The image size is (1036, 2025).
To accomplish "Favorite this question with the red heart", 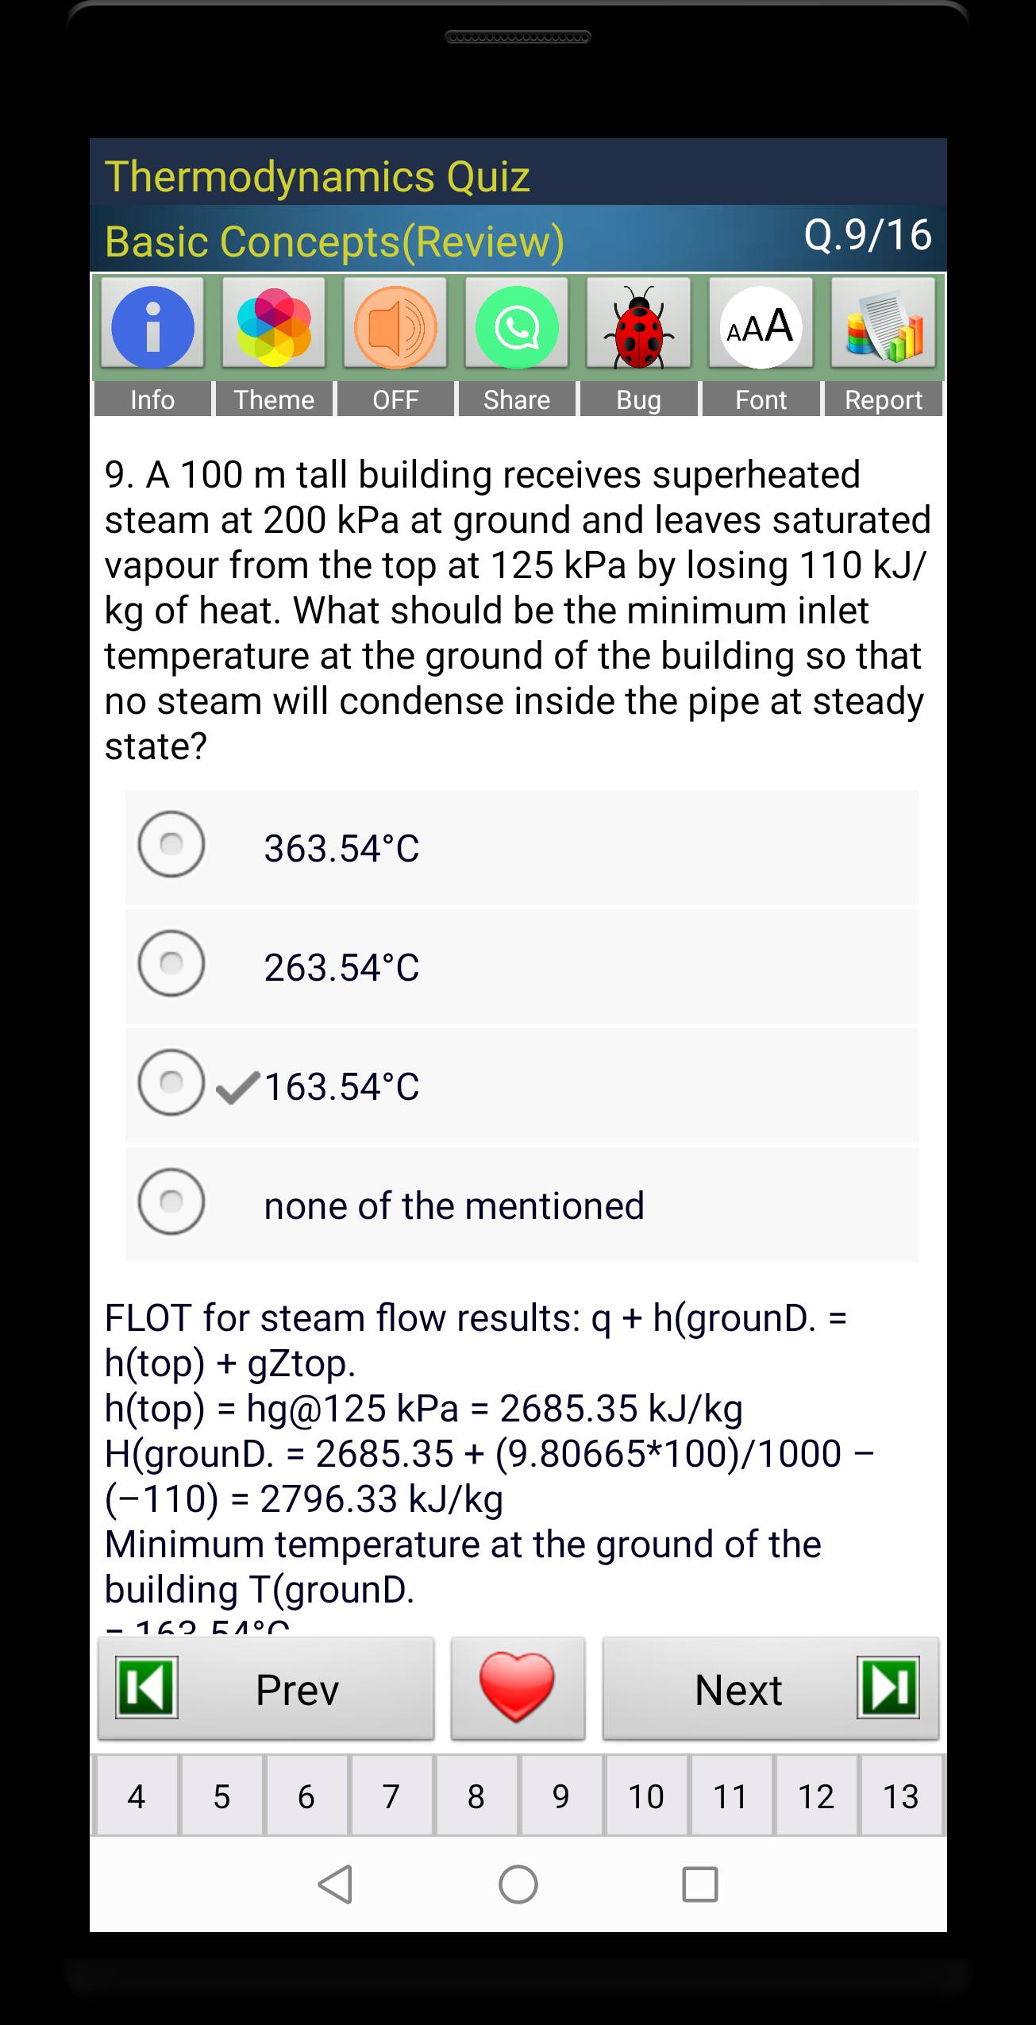I will (518, 1688).
